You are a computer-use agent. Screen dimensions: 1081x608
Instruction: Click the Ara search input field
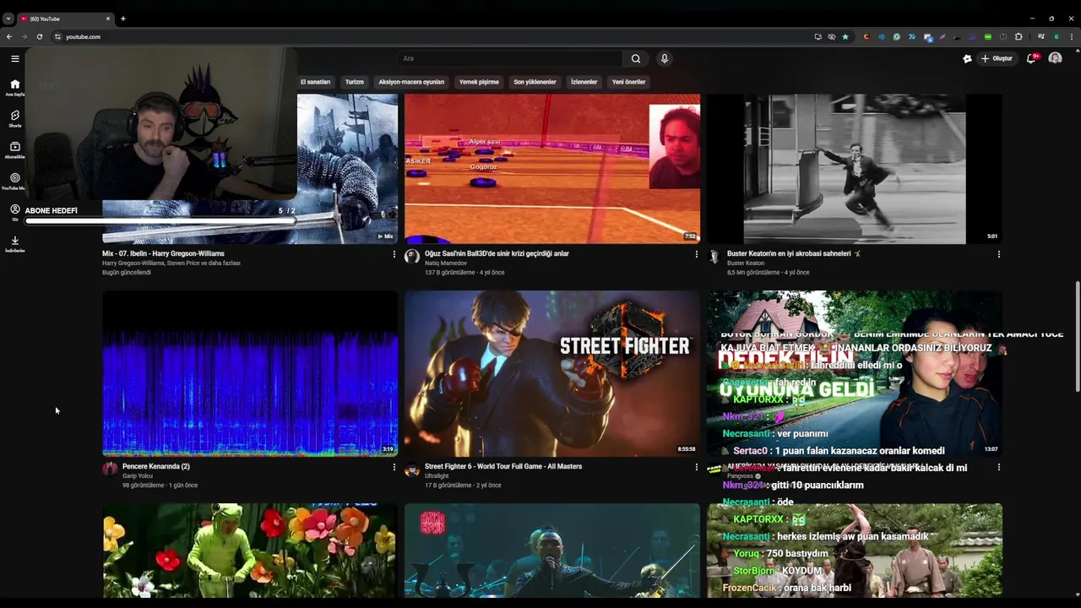[509, 58]
